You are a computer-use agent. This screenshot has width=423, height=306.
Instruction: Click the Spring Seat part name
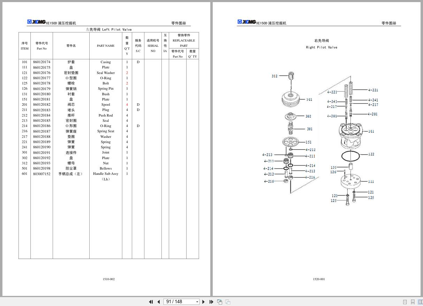(106, 131)
